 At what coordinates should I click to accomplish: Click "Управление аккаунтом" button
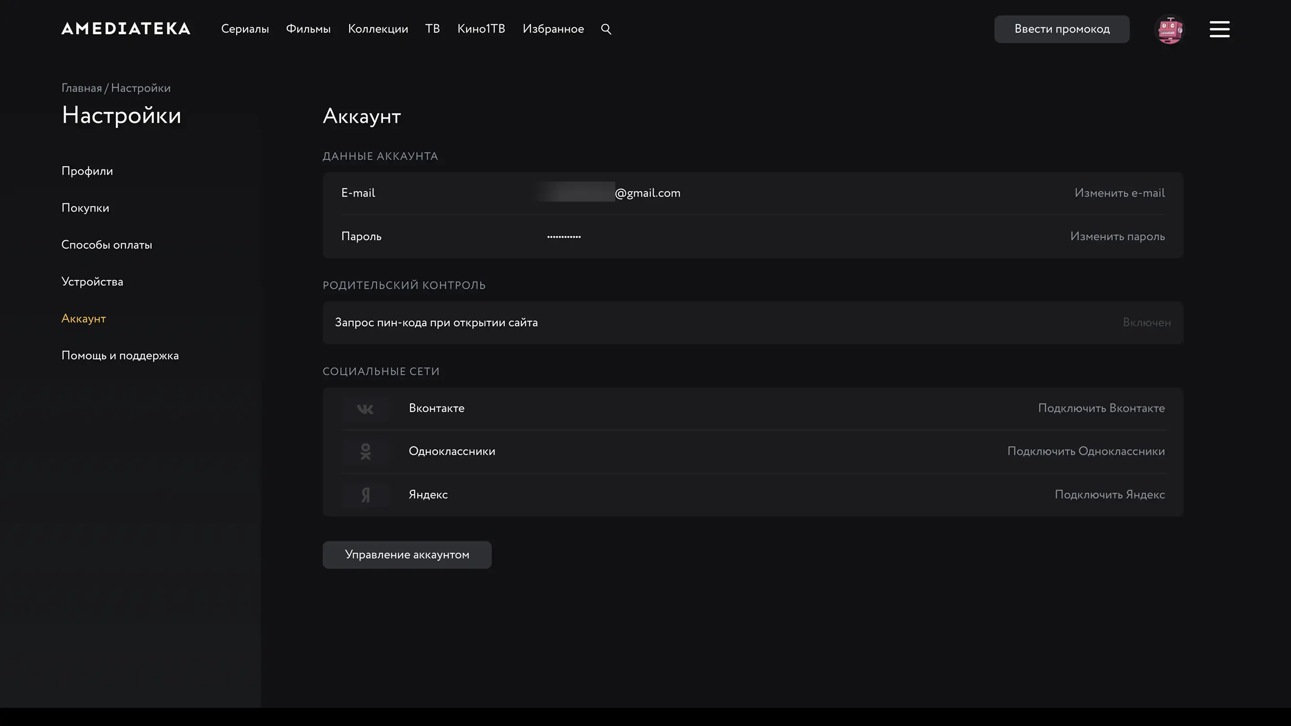(407, 555)
